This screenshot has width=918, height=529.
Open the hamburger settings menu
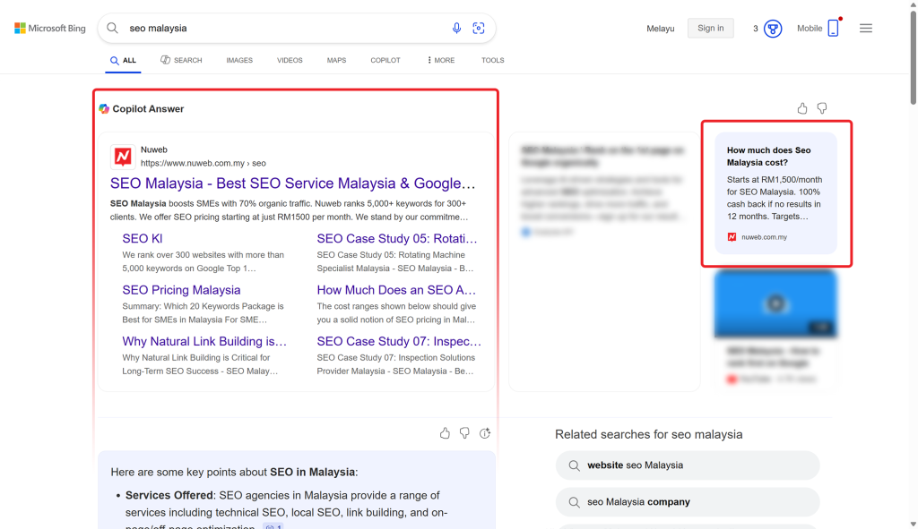click(x=866, y=28)
